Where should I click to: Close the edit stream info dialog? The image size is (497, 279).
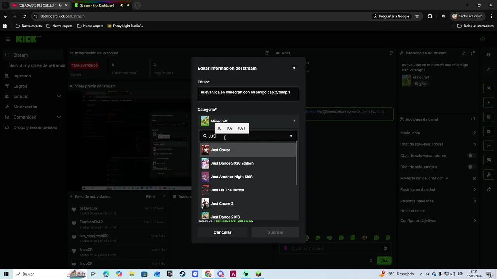point(294,68)
